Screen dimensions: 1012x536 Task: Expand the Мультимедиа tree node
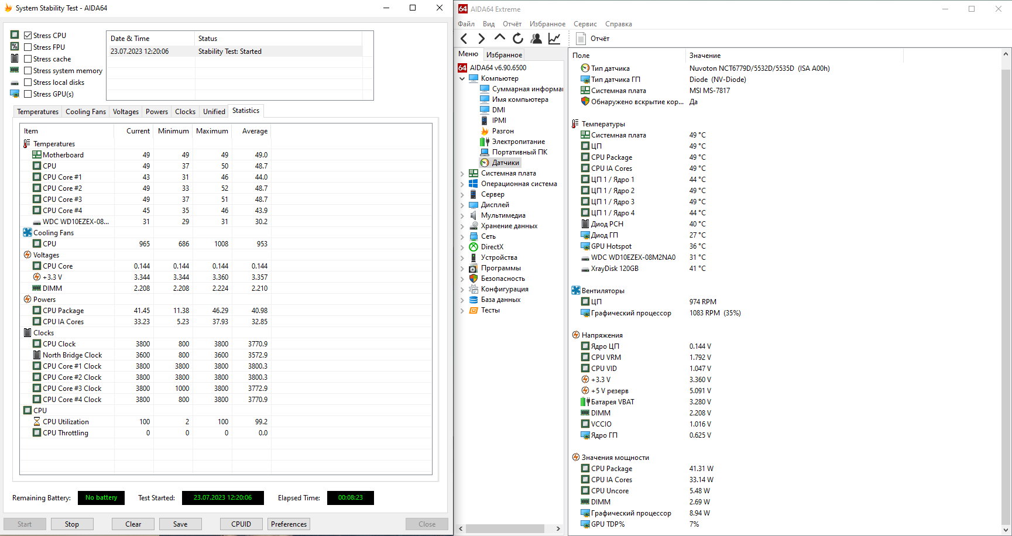[x=462, y=215]
